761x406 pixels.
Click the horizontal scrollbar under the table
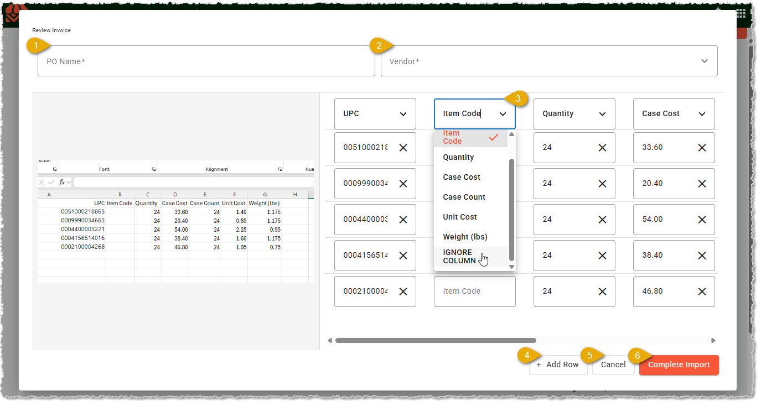point(436,341)
